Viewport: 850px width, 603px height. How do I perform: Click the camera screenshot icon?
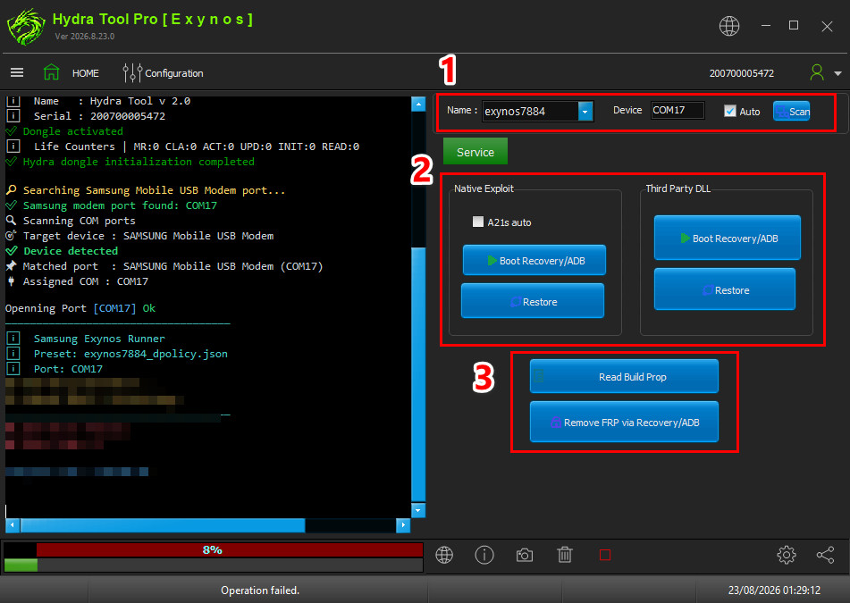pos(524,555)
